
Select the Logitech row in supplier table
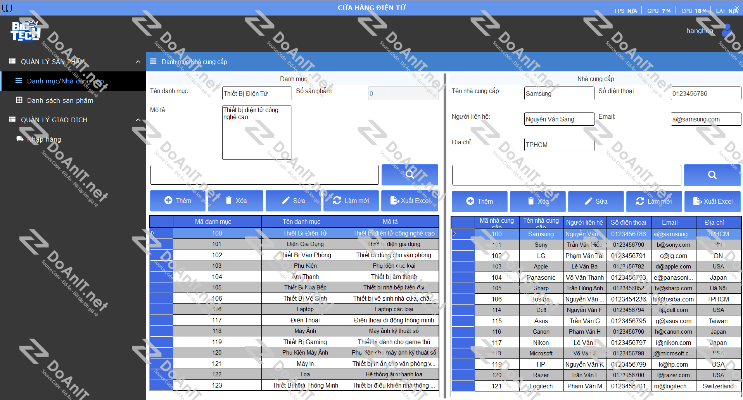point(541,386)
